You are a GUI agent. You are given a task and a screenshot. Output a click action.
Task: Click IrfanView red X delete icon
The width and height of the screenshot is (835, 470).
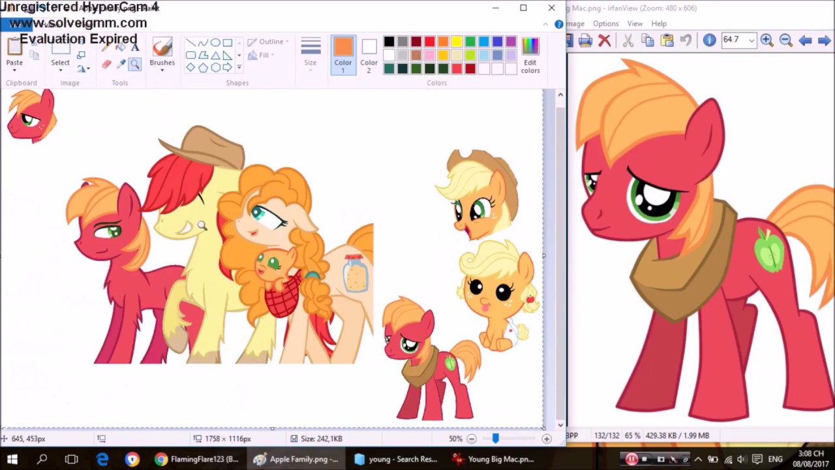coord(605,40)
